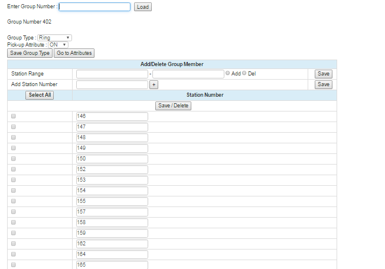Focus the Add Station Number input
This screenshot has width=385, height=269.
point(112,84)
